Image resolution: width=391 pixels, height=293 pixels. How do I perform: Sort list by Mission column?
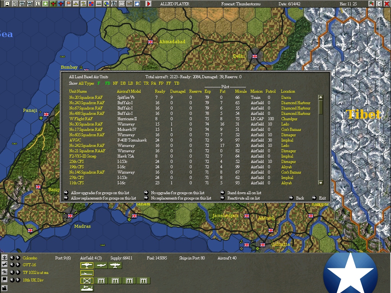click(256, 91)
